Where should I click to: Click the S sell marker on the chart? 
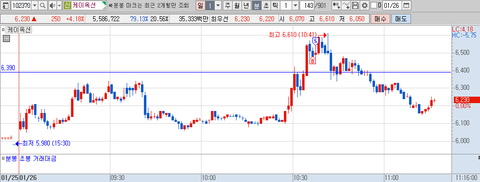[315, 41]
